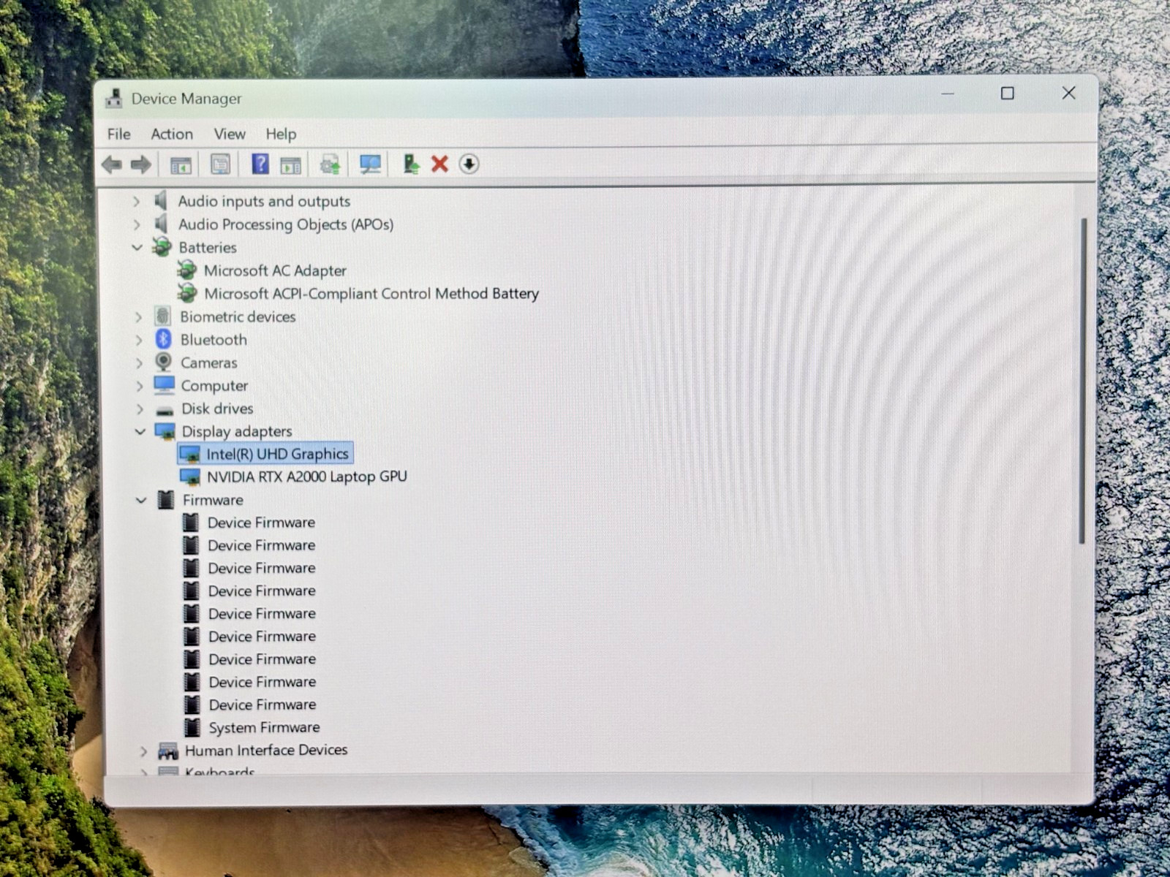Click the Forward arrow in the toolbar
The width and height of the screenshot is (1170, 877).
[140, 164]
